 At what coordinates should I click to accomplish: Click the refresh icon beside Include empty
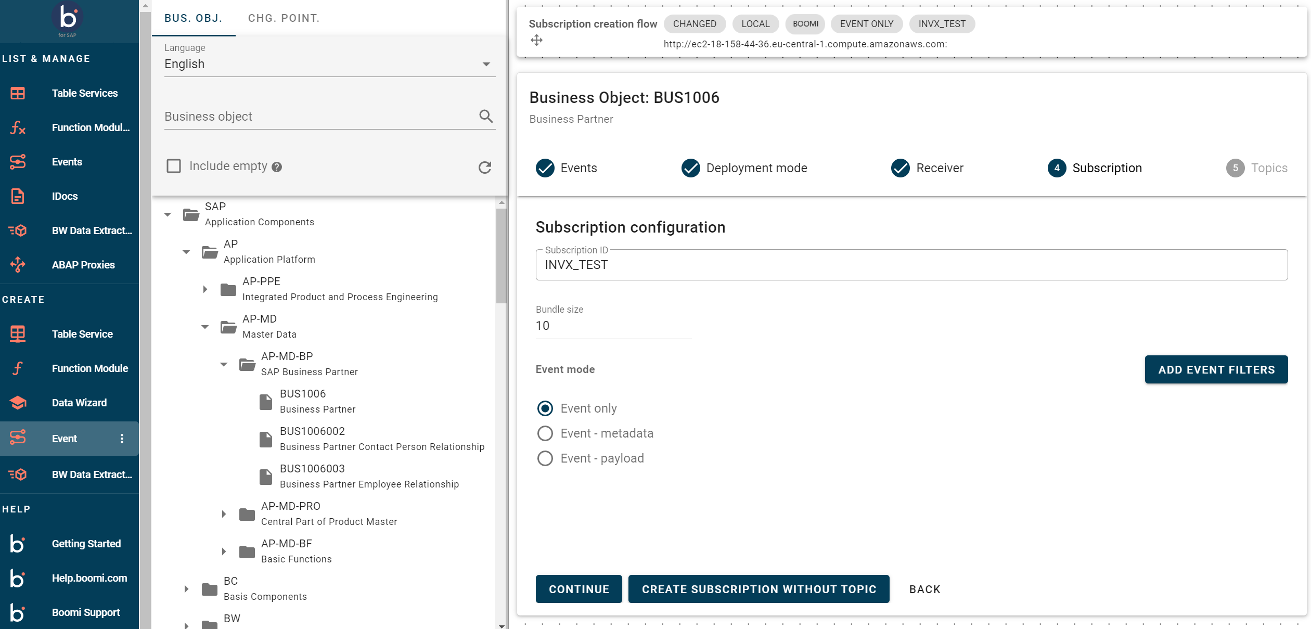click(x=484, y=167)
